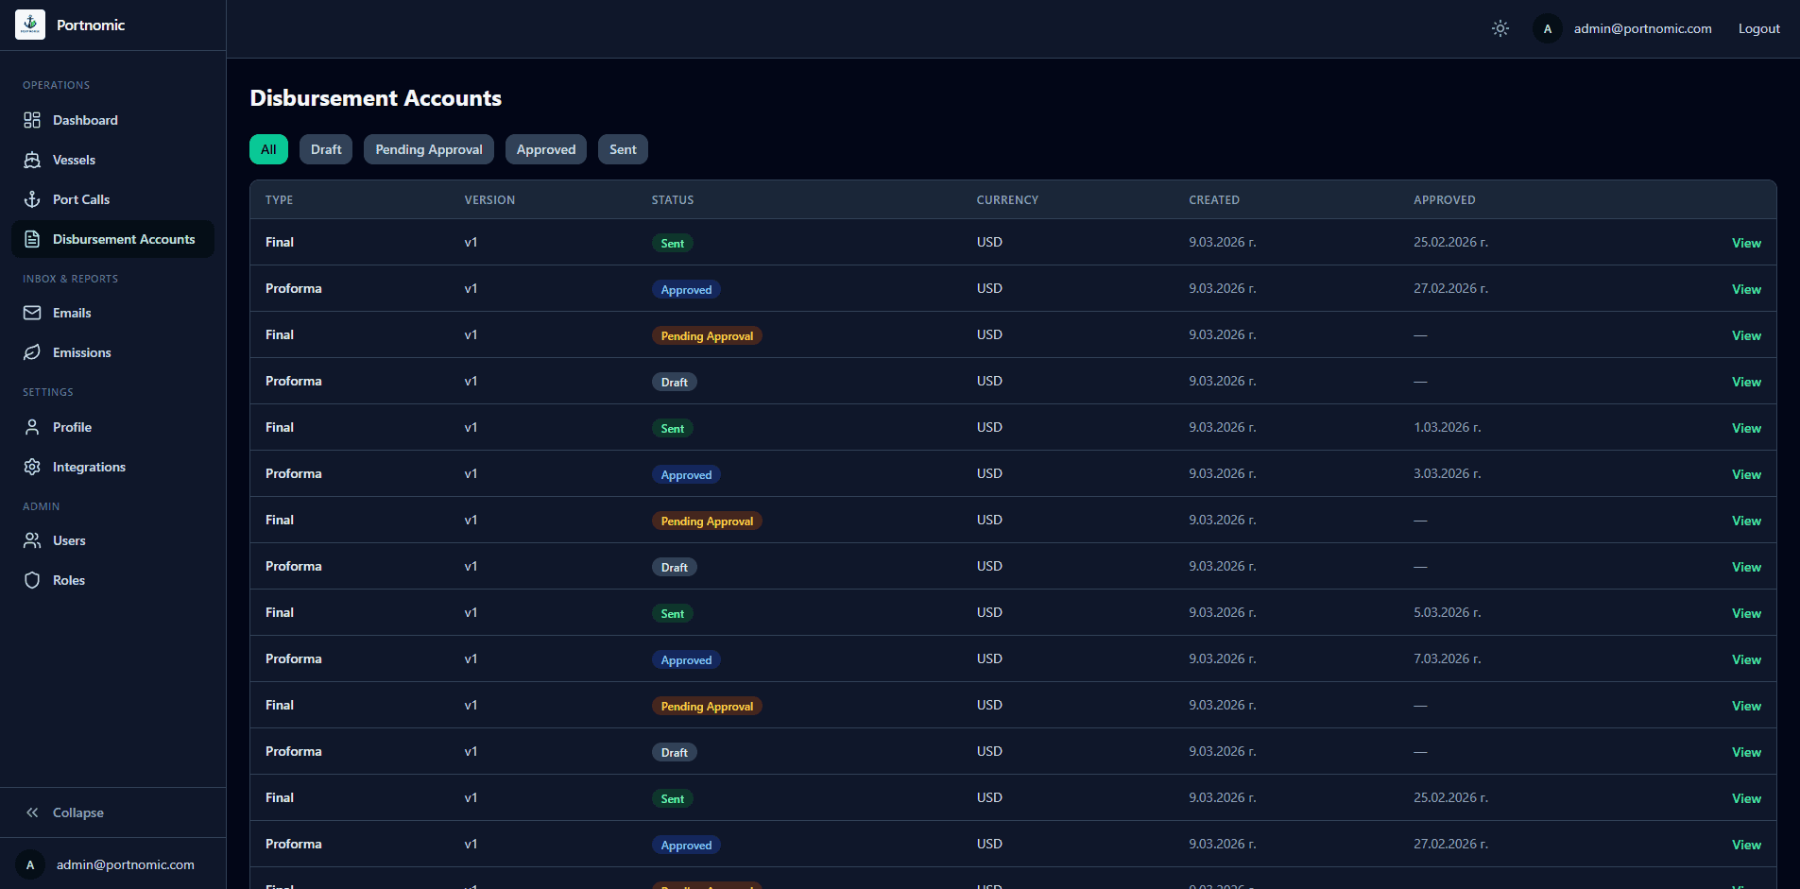Open the Profile settings page
Viewport: 1800px width, 889px height.
pyautogui.click(x=72, y=427)
